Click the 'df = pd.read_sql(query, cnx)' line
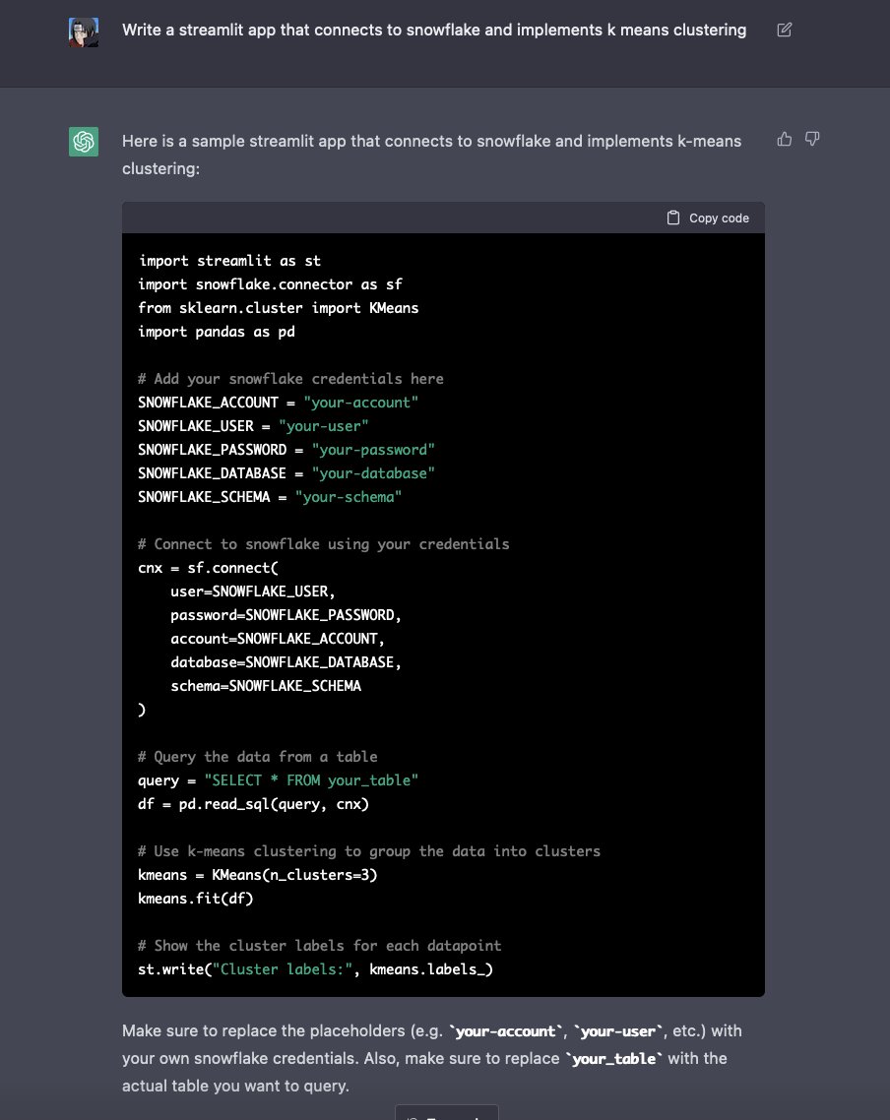 click(254, 803)
